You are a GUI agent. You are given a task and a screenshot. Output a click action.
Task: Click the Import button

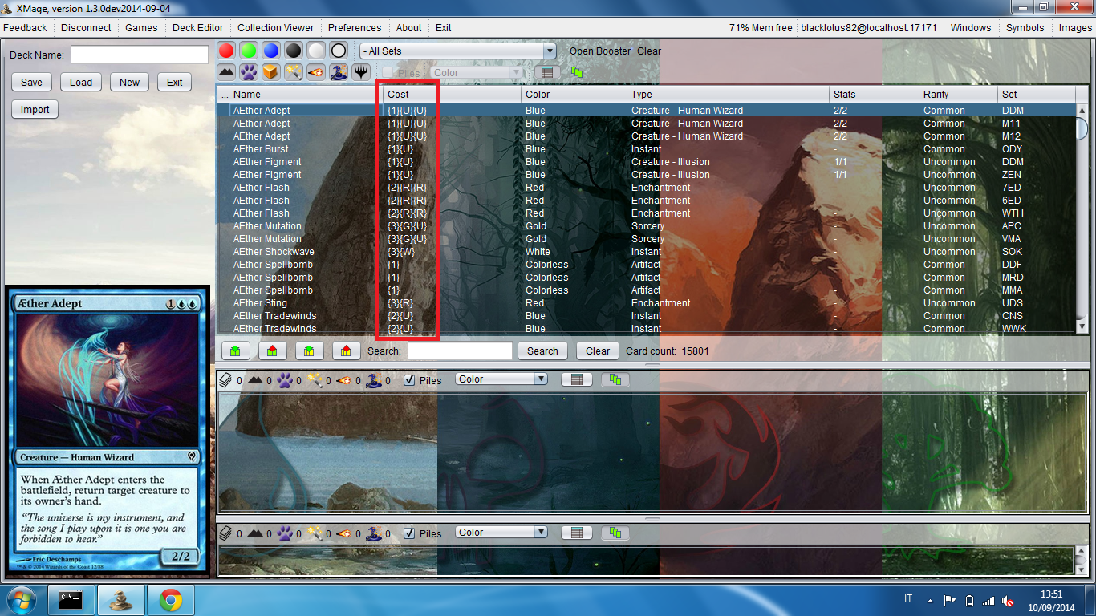click(35, 110)
